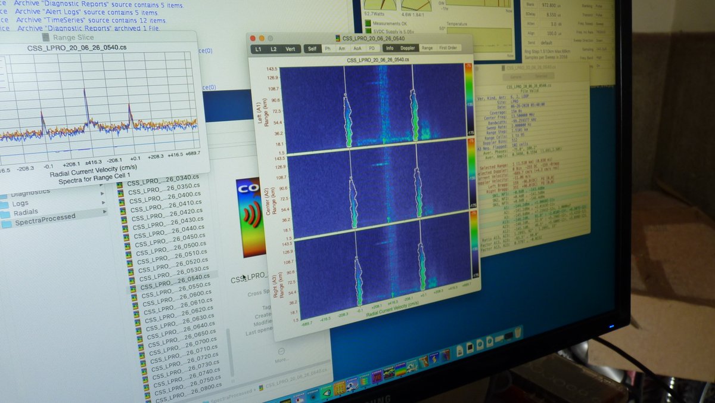Toggle the Range button in the toolbar
The width and height of the screenshot is (715, 403).
pyautogui.click(x=427, y=48)
